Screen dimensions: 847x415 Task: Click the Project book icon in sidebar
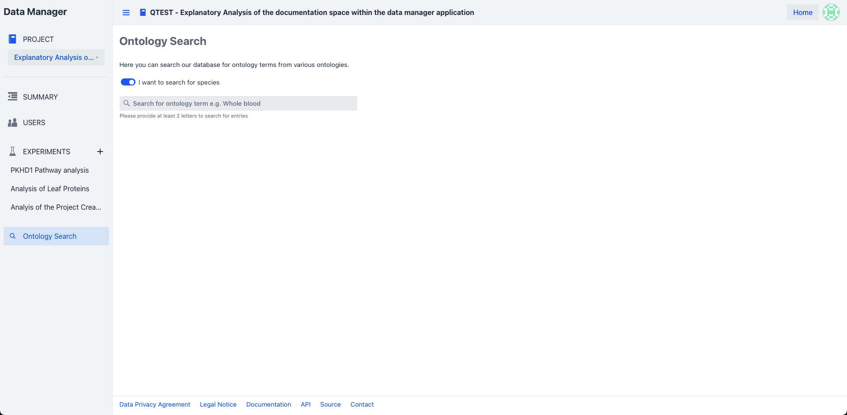coord(12,39)
